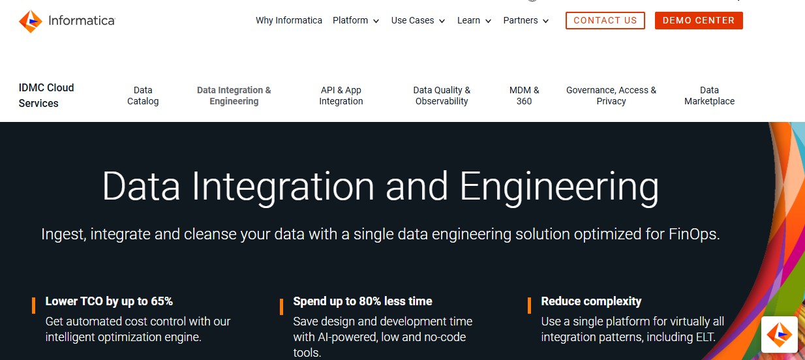Open the Use Cases dropdown
Viewport: 805px width, 360px height.
(x=418, y=21)
